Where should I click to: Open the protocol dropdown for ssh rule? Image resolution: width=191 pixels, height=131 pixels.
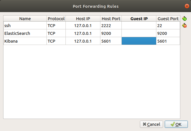coord(56,26)
